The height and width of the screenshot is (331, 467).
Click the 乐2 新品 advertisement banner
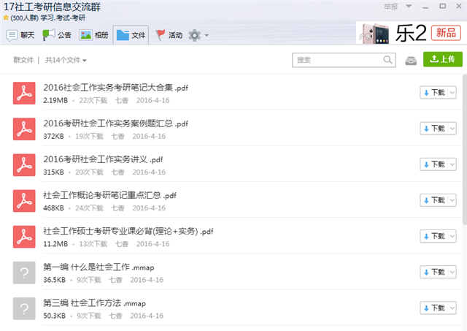(x=409, y=33)
